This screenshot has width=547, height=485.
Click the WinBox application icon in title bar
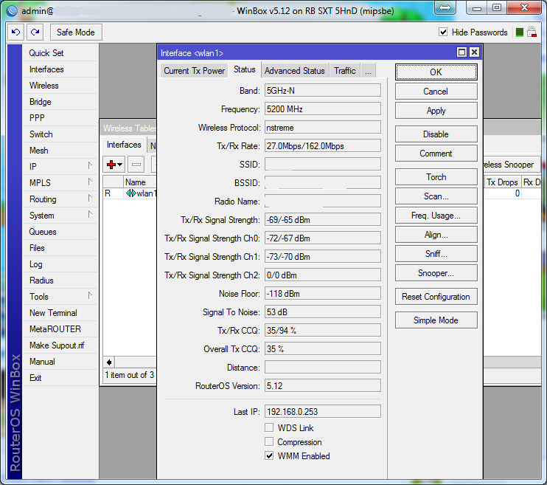[13, 11]
